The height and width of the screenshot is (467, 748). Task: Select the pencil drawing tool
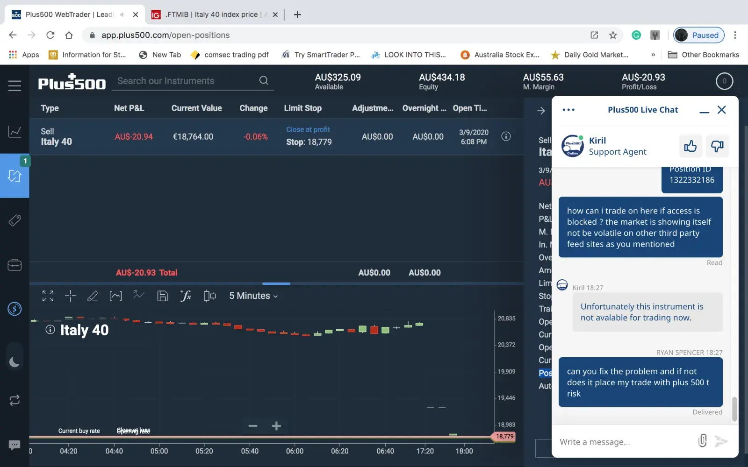93,296
